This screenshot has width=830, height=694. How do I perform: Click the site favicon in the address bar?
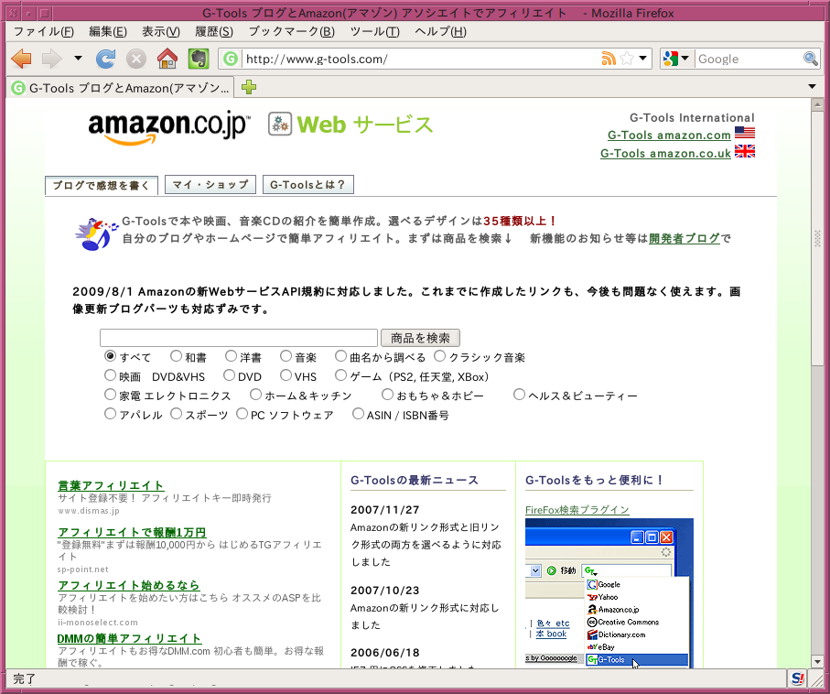click(231, 59)
